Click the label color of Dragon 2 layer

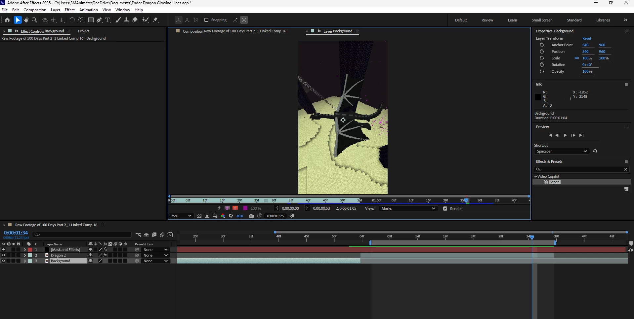30,255
